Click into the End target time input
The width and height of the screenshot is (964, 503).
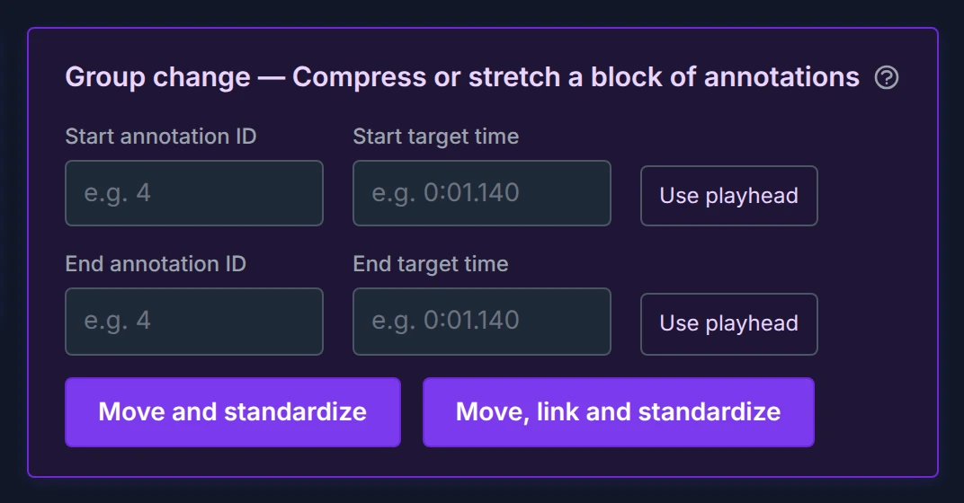coord(482,322)
